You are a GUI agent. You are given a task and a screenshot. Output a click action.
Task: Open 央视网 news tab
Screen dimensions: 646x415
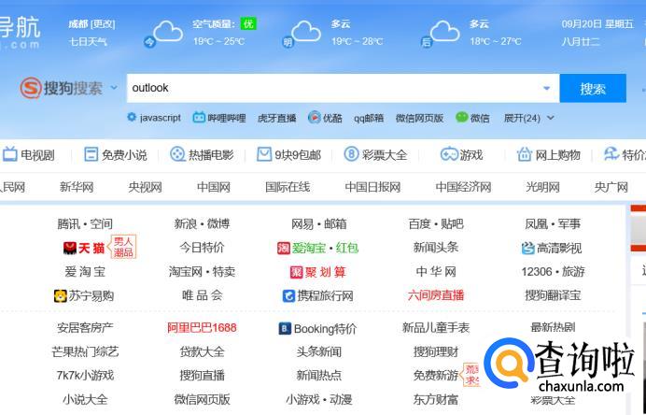click(x=145, y=187)
